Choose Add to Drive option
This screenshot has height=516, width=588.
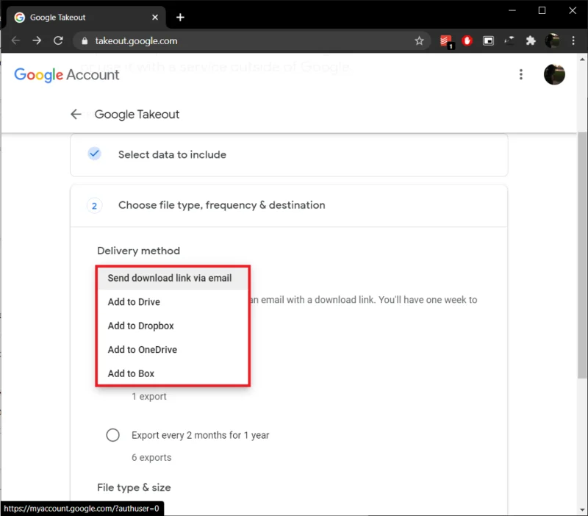pyautogui.click(x=173, y=302)
